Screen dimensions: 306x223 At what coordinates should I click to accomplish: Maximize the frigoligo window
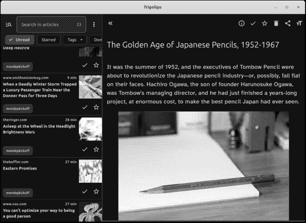287,7
